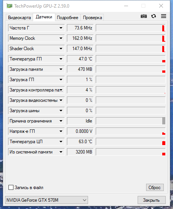173x209 pixels.
Task: Open the NVIDIA GeForce GTX 570M selector
Action: [x=47, y=200]
